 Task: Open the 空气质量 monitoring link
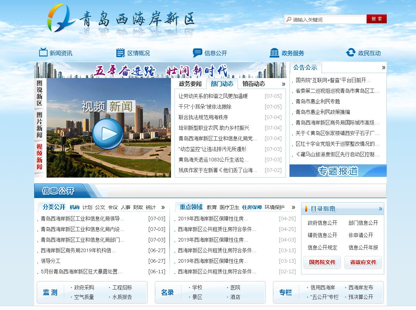(84, 297)
